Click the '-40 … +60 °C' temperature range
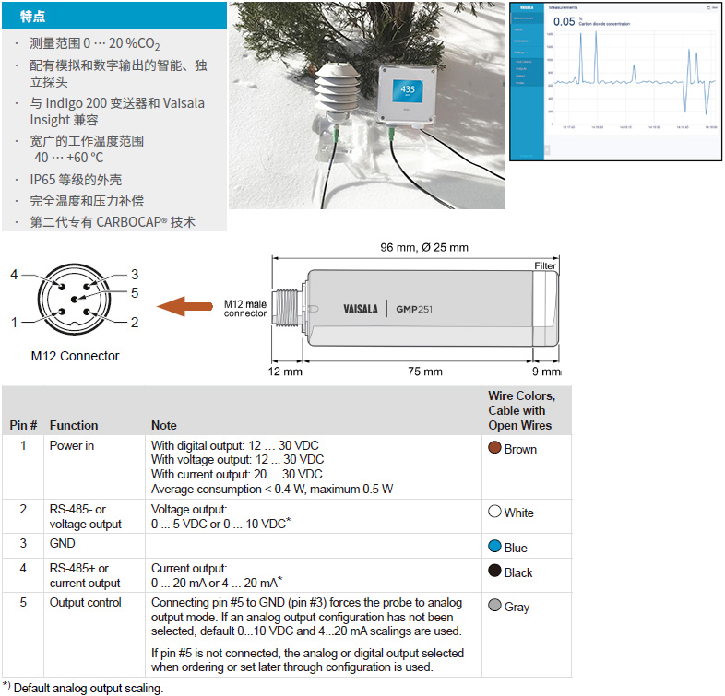This screenshot has height=696, width=725. pos(66,158)
